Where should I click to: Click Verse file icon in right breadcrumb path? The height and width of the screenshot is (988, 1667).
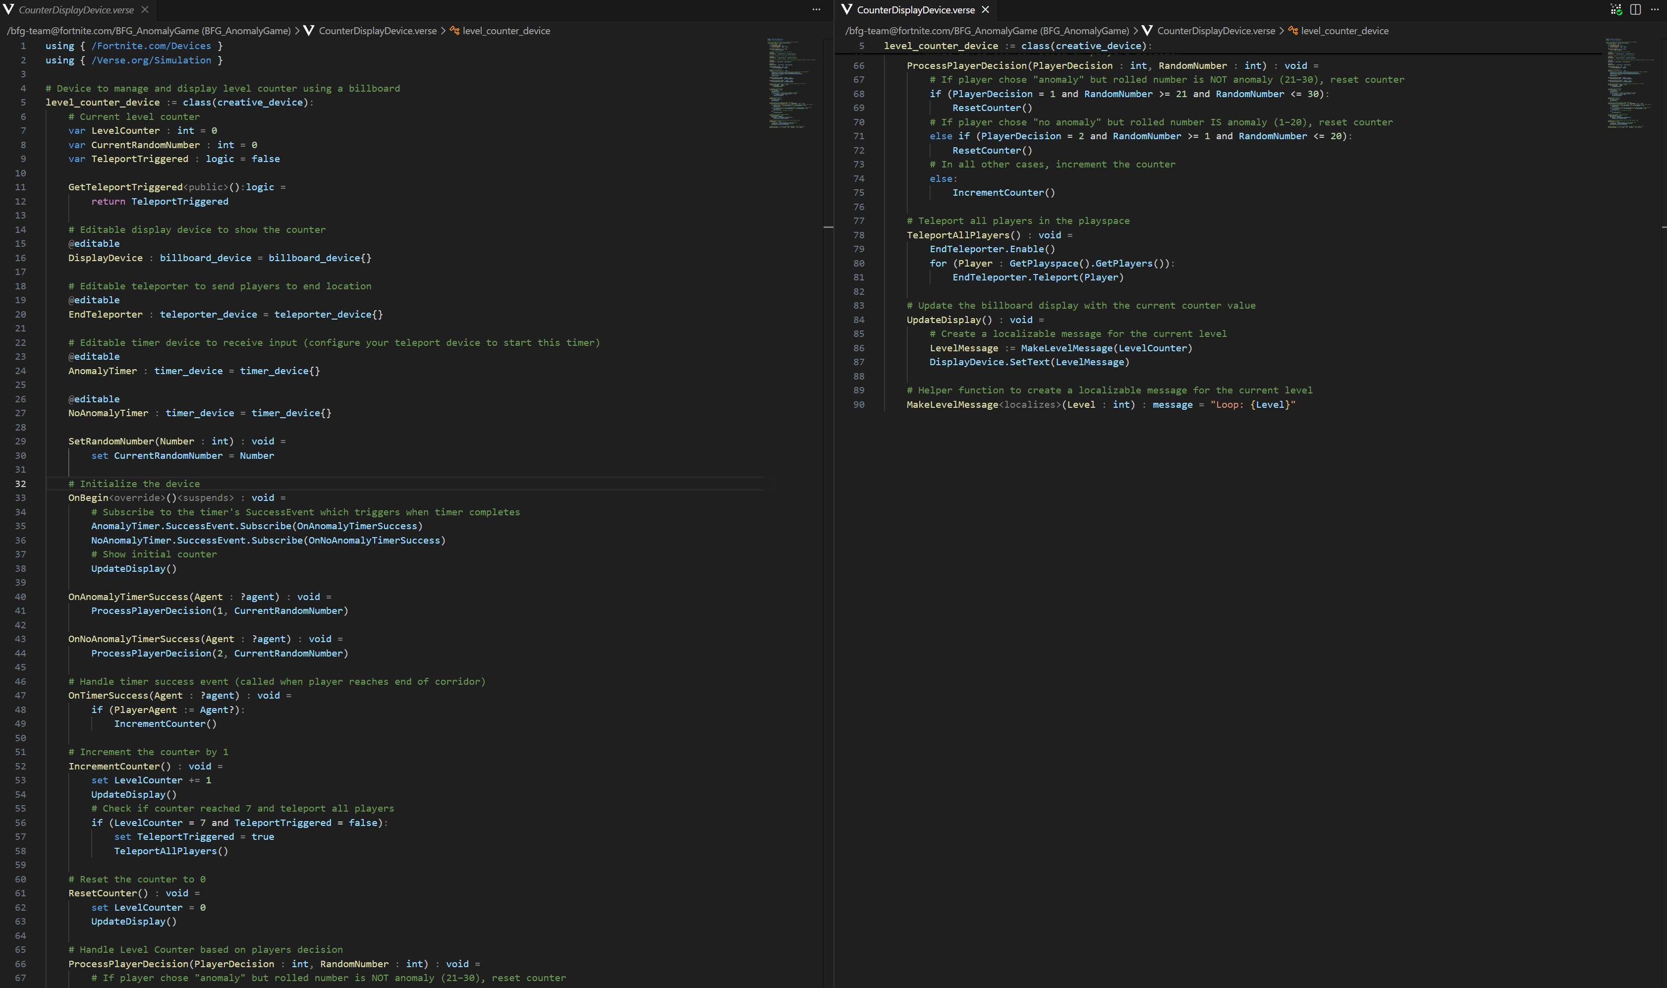click(1147, 31)
